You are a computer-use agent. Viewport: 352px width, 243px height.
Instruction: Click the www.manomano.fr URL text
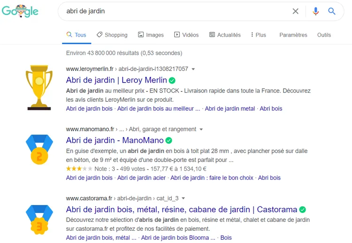point(90,129)
